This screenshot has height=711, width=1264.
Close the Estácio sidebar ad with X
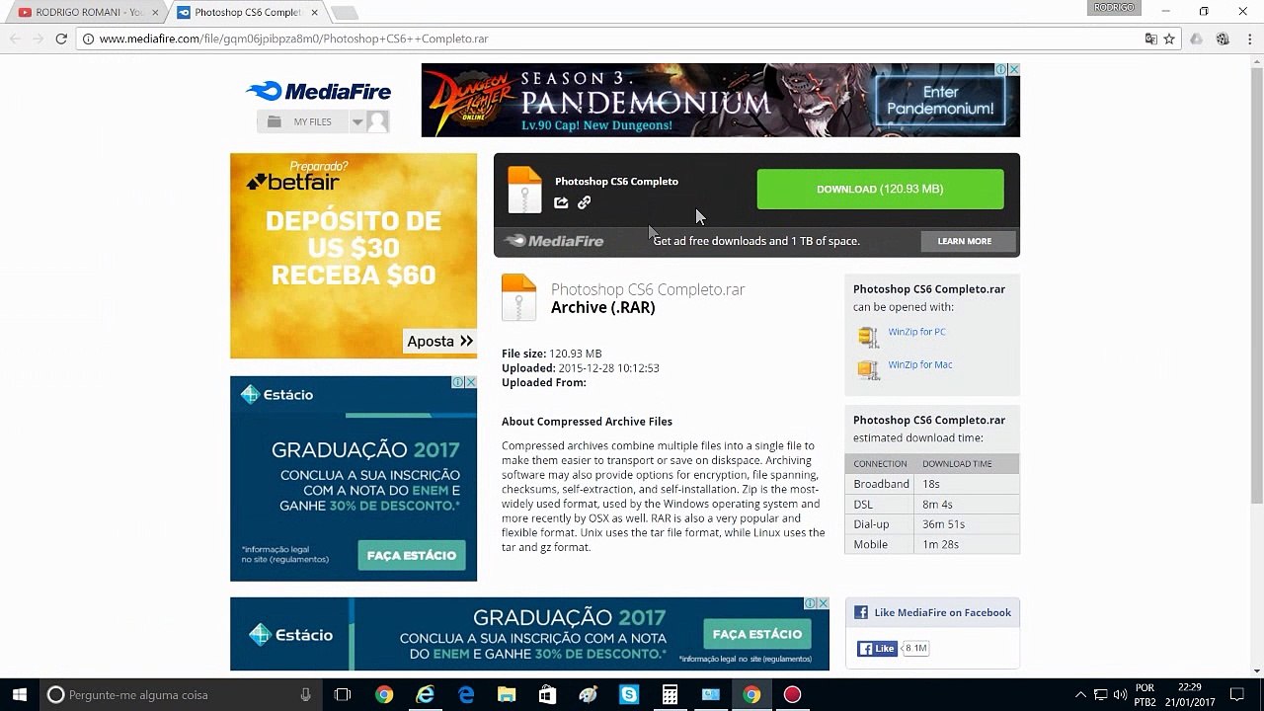tap(471, 382)
